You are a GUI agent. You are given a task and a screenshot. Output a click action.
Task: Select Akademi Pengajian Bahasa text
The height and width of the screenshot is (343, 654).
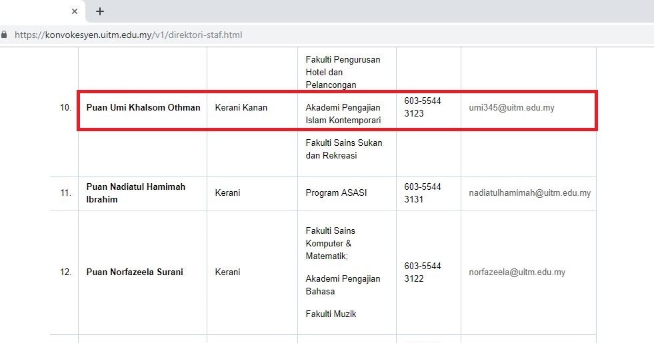pyautogui.click(x=343, y=285)
